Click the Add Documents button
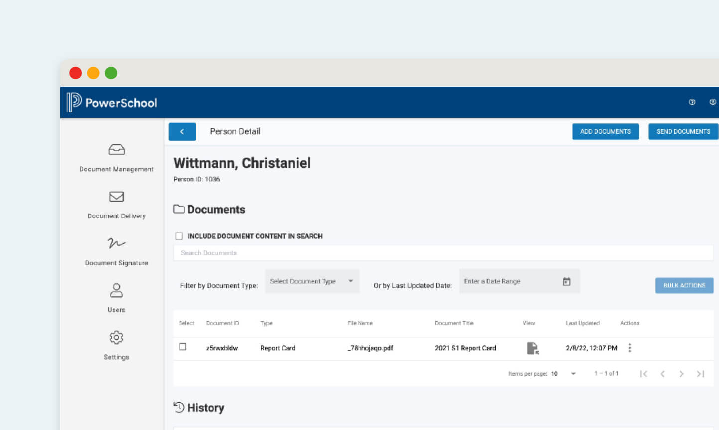719x430 pixels. point(605,131)
